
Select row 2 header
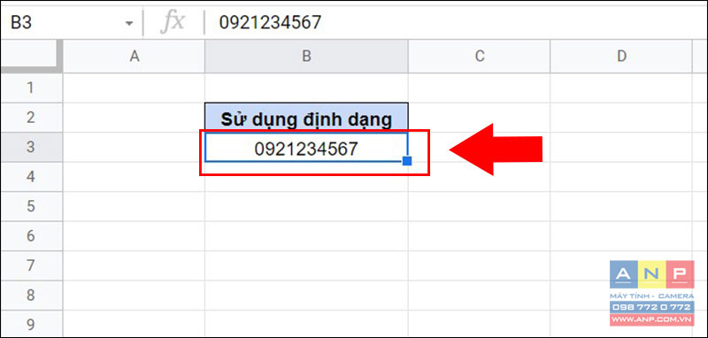pos(32,118)
